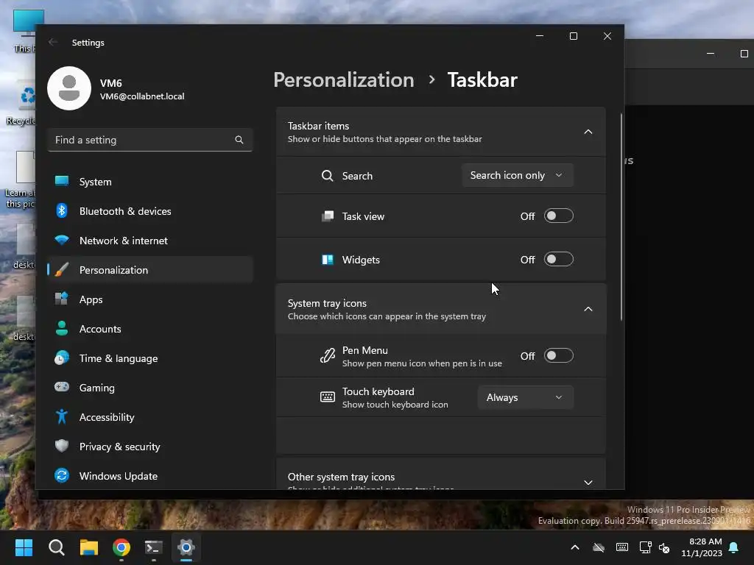The height and width of the screenshot is (565, 754).
Task: Collapse the System tray icons section
Action: pos(588,309)
